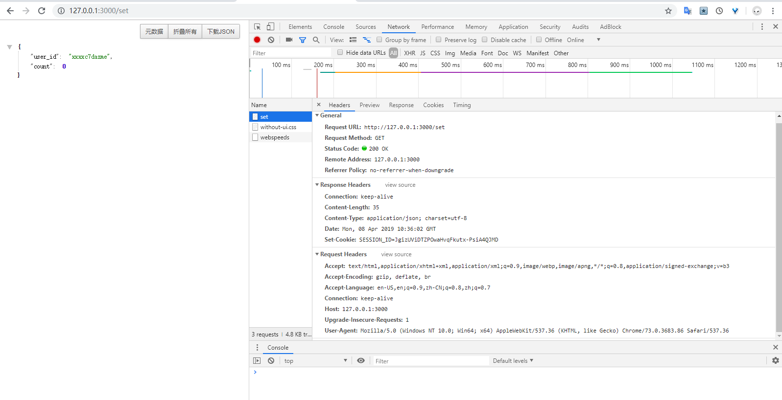
Task: Open the Timing tab of the request
Action: (x=462, y=105)
